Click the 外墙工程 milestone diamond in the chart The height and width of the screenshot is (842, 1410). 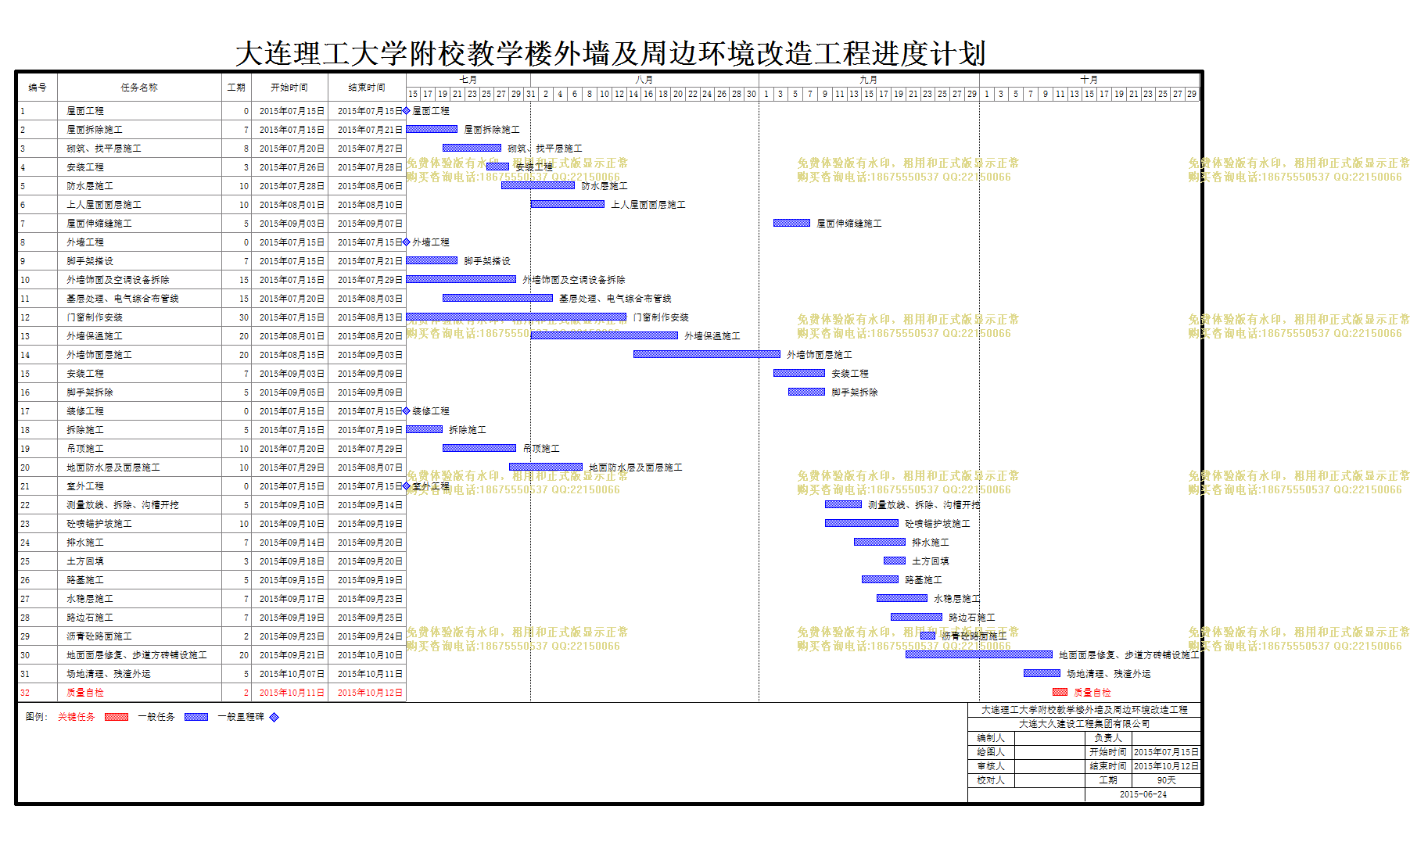point(407,242)
